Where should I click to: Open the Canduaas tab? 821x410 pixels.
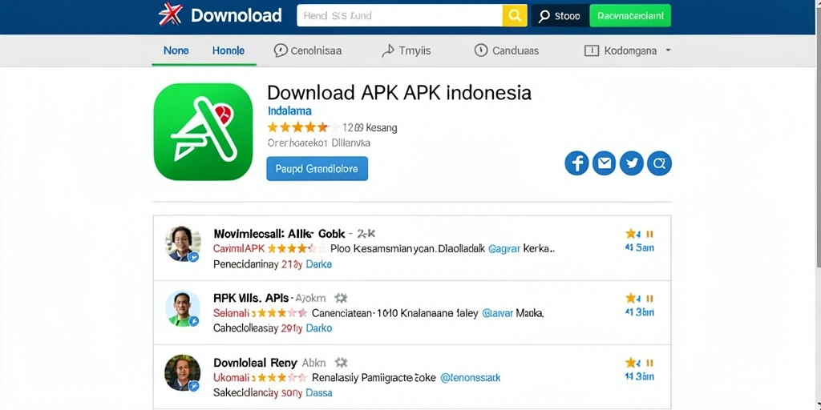[x=507, y=50]
